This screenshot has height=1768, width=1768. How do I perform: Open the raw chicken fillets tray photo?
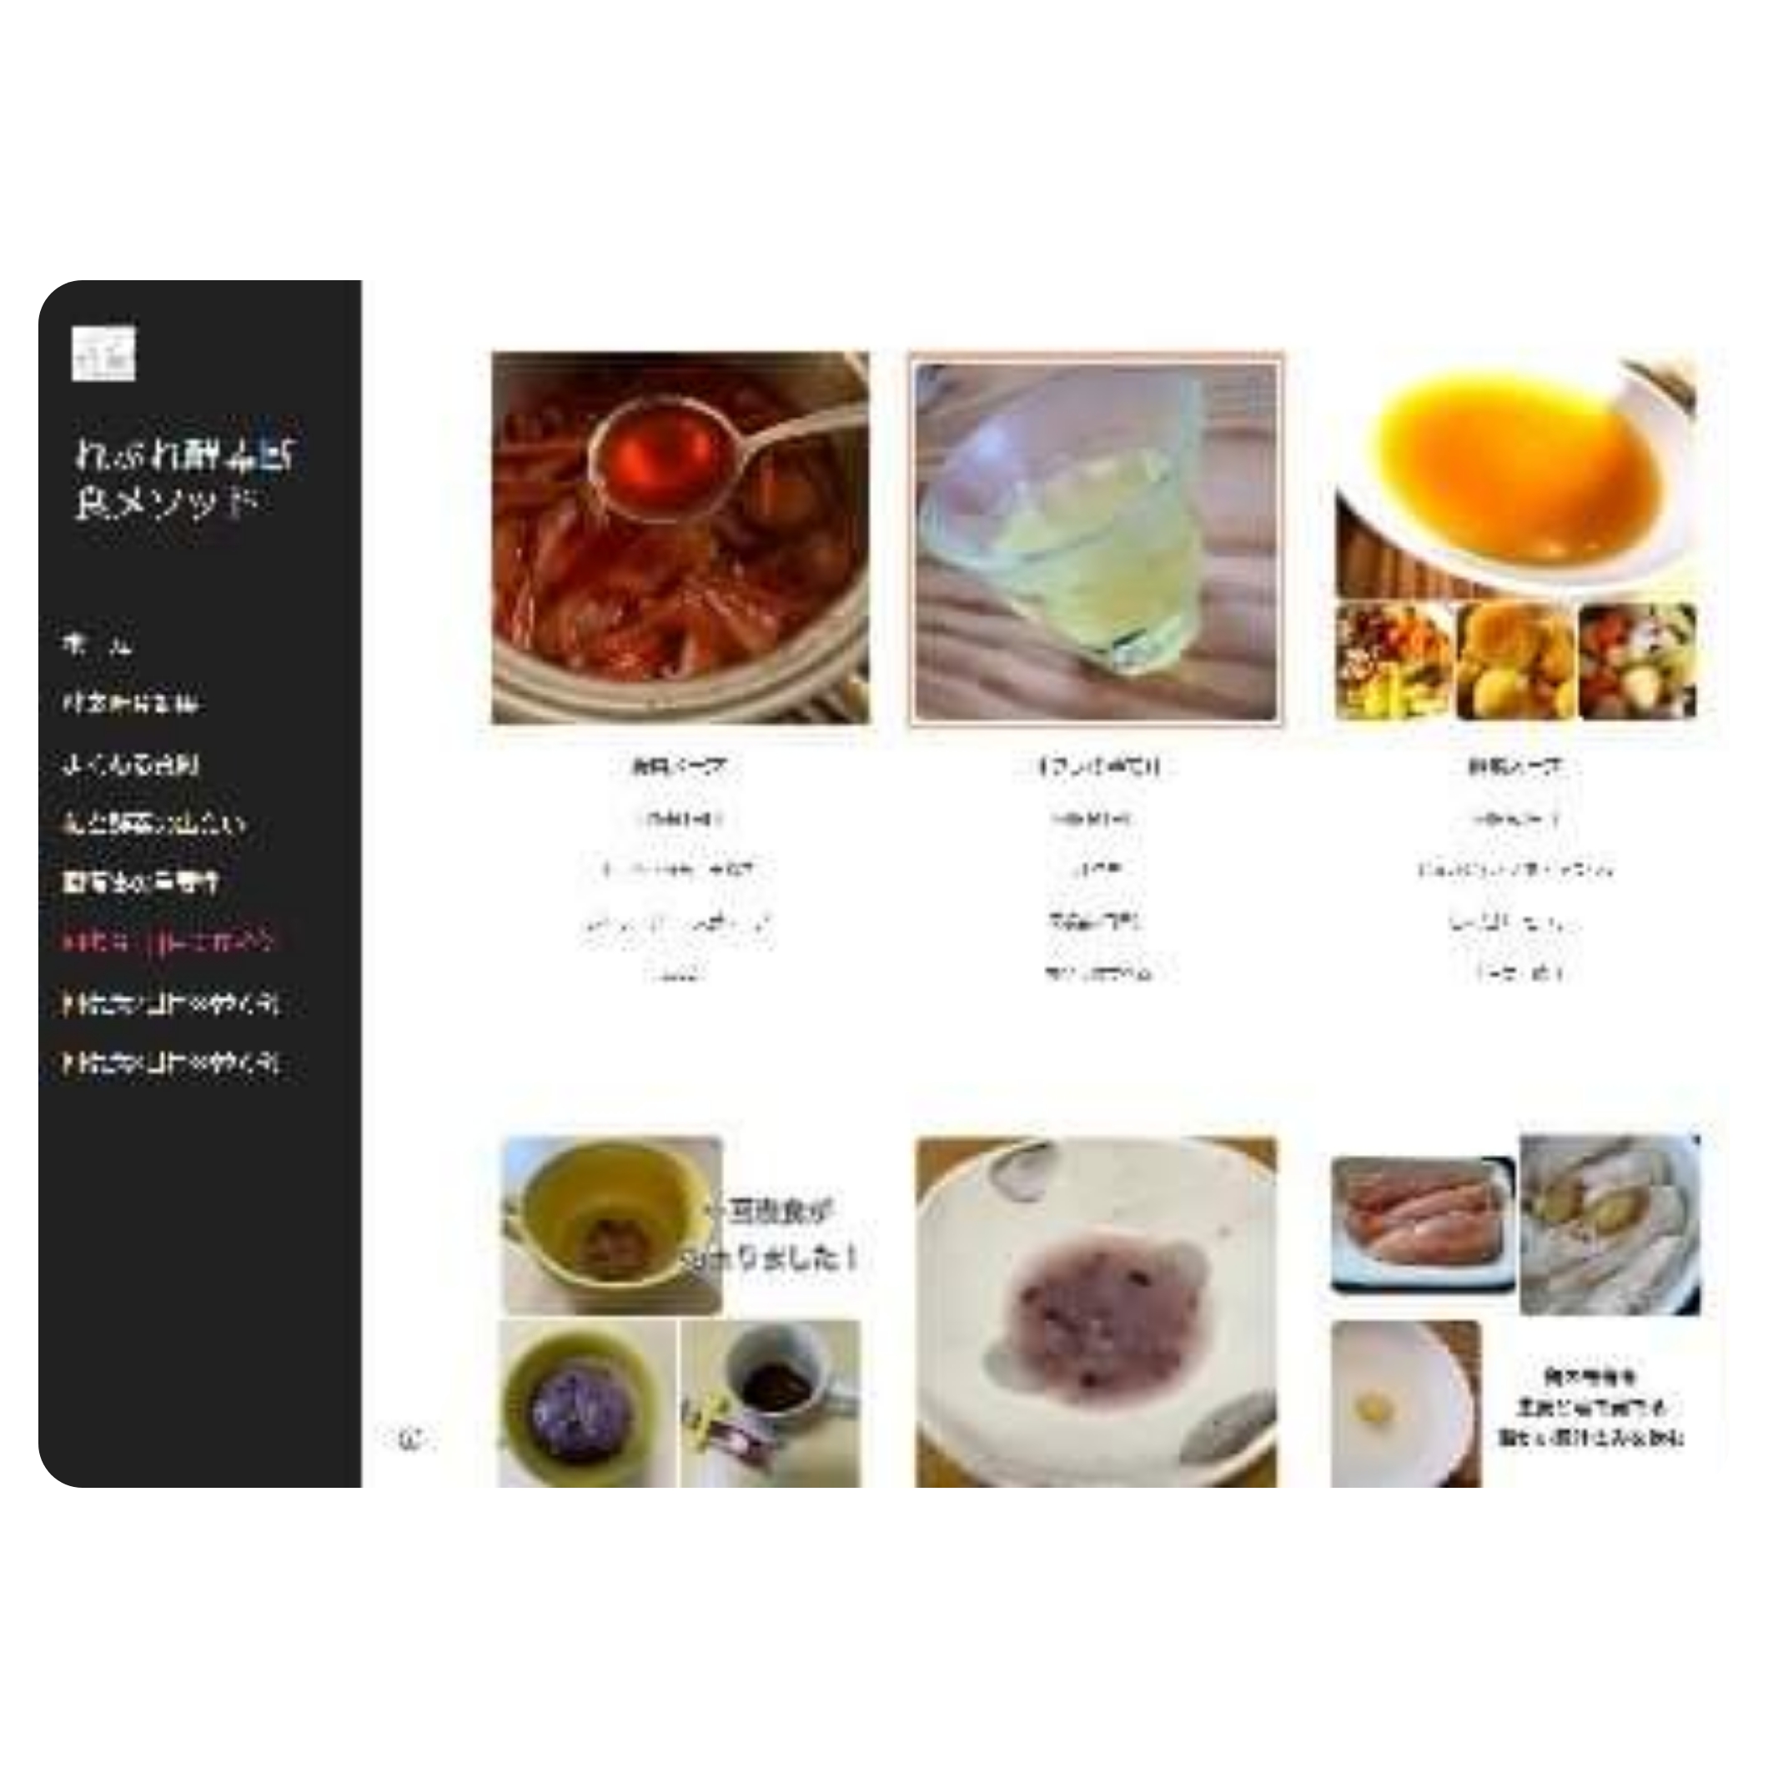[1423, 1224]
